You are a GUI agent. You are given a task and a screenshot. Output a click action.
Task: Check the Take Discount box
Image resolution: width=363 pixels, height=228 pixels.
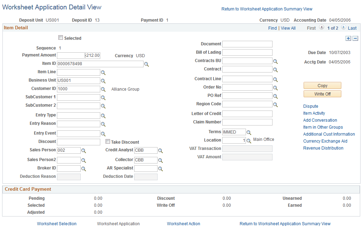point(108,141)
